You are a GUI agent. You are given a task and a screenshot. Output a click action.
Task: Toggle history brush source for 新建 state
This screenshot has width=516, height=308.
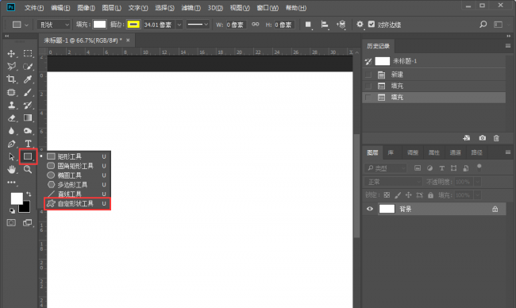(x=368, y=75)
